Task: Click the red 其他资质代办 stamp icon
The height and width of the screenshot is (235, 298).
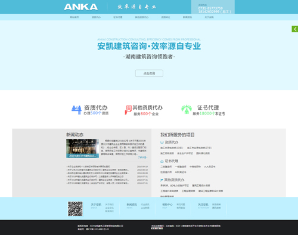Action: coord(128,110)
